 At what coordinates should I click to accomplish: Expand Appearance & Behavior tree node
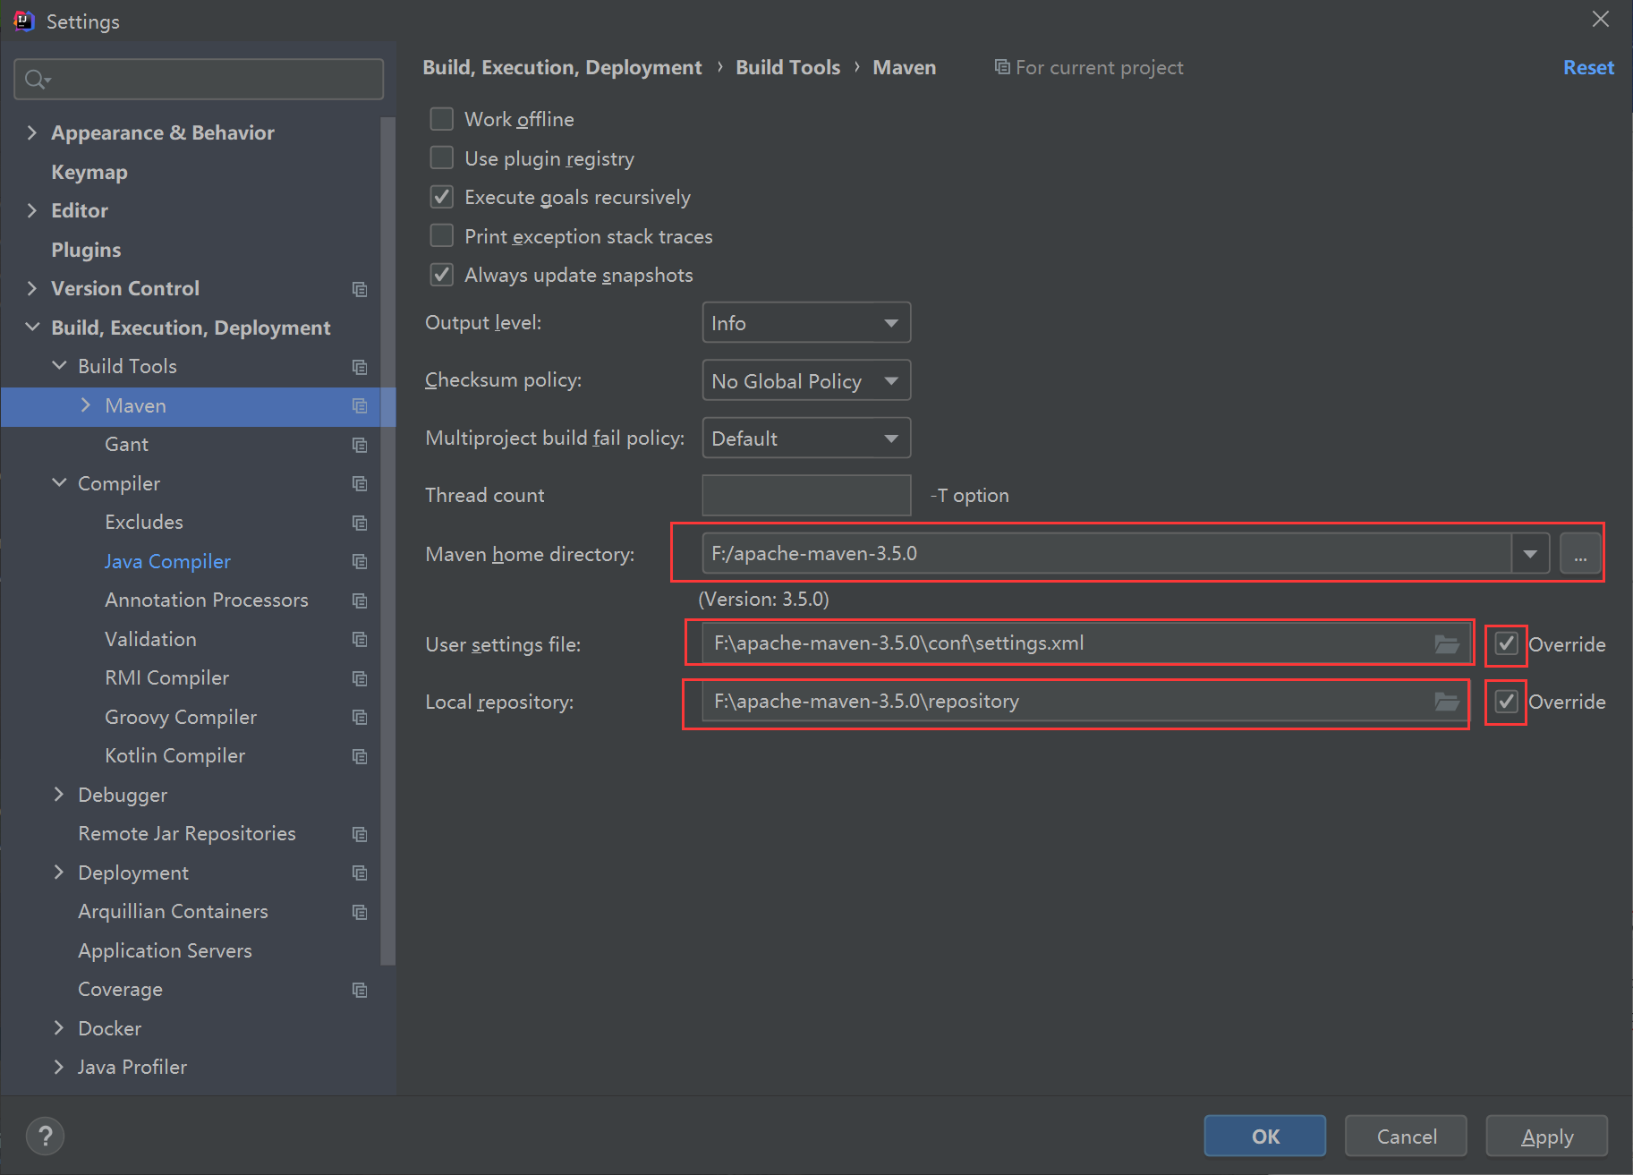[32, 132]
